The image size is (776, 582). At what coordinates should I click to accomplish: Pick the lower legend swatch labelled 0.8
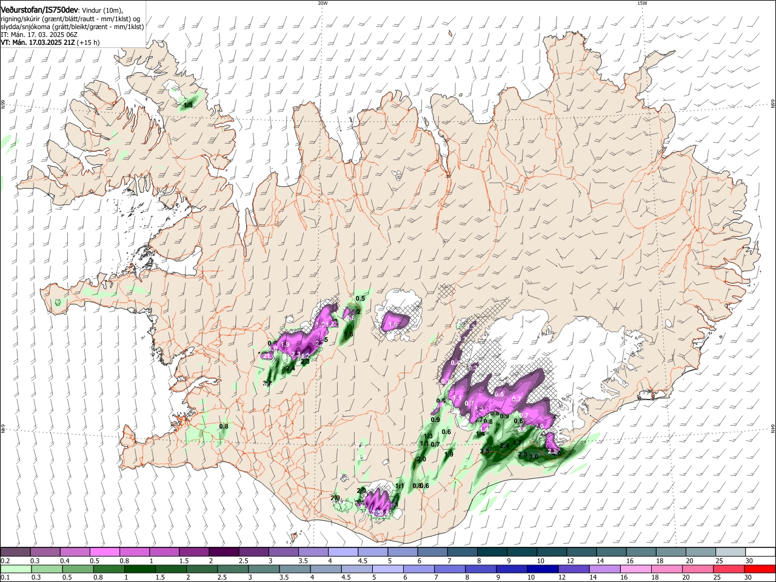(x=109, y=569)
